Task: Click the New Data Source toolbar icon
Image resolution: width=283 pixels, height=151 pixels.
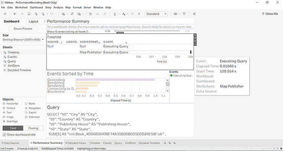Action: 36,14
